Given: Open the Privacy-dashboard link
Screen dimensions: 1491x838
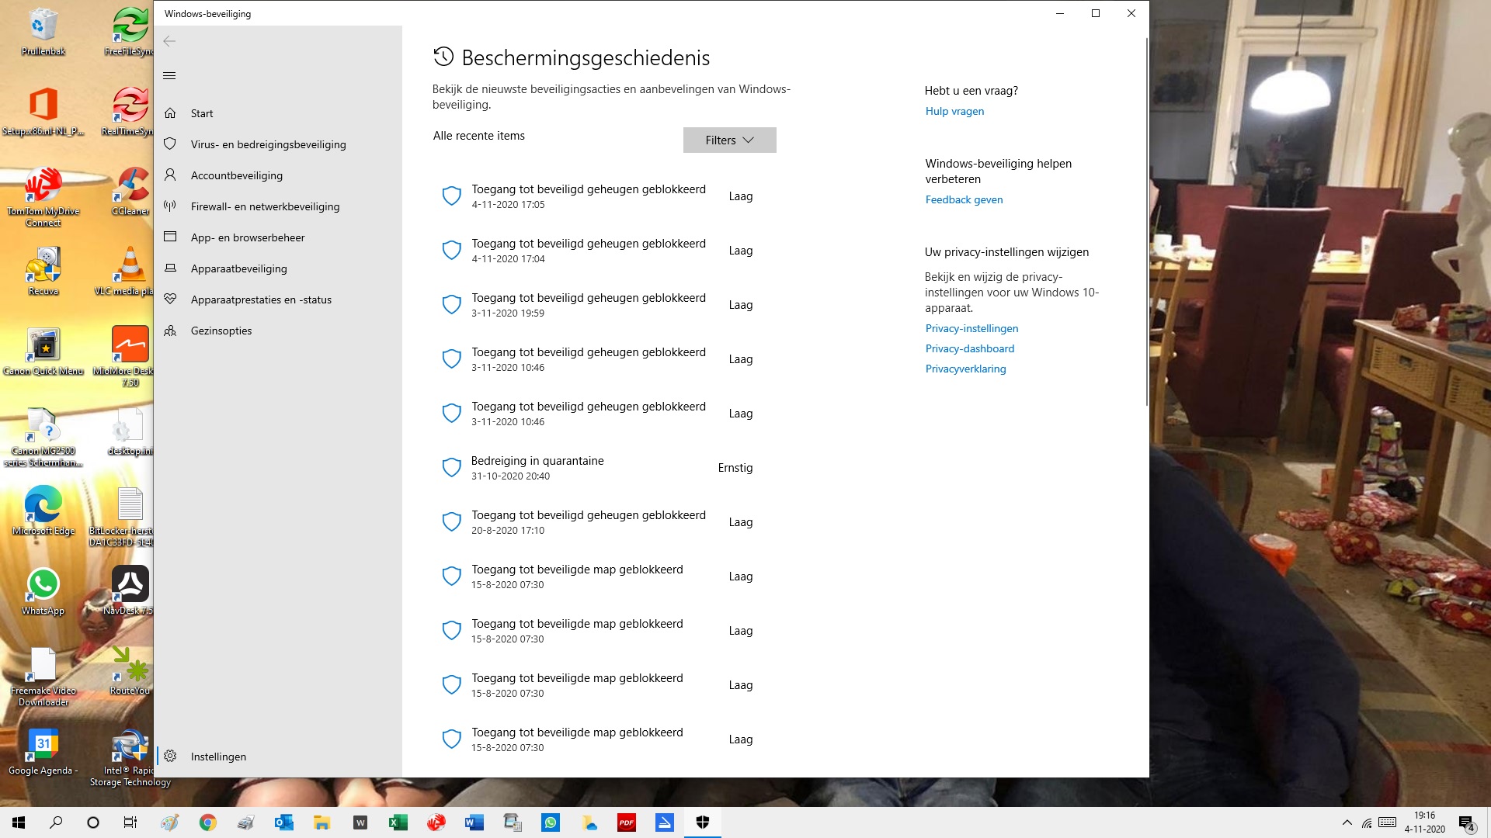Looking at the screenshot, I should tap(969, 348).
